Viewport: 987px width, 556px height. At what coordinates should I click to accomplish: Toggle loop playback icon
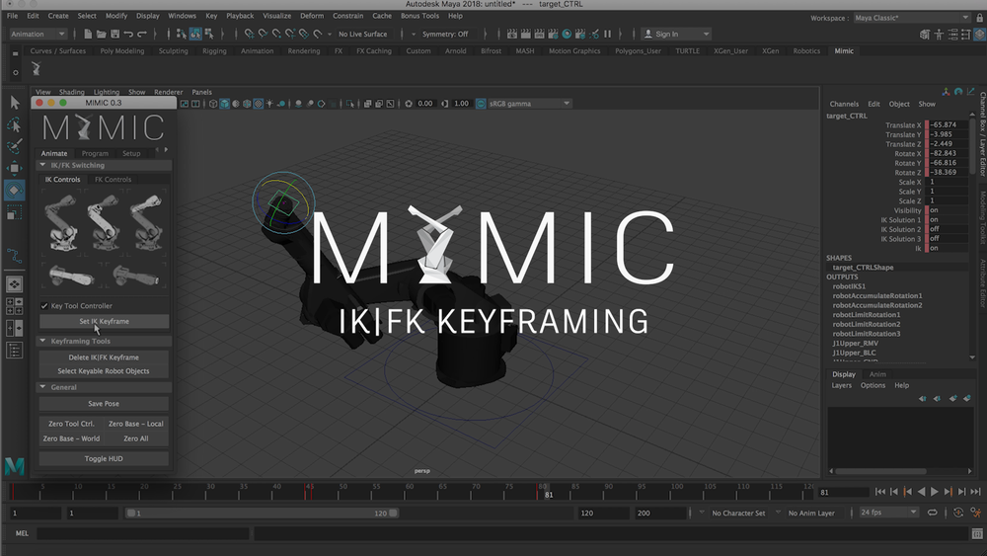point(933,513)
